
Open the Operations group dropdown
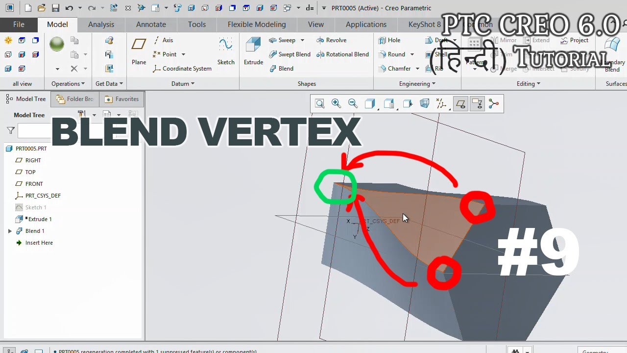(x=68, y=84)
